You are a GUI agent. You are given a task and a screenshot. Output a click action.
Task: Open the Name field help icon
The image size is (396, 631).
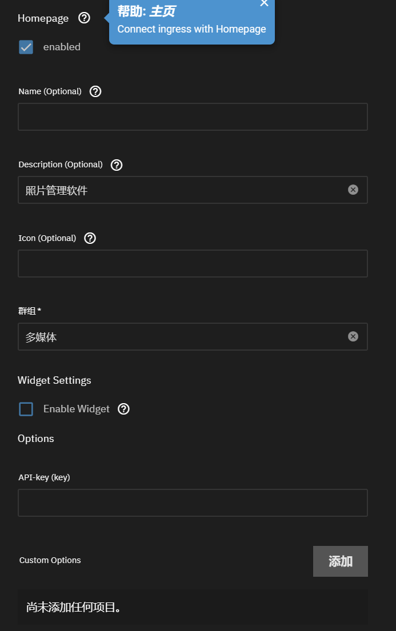click(x=95, y=91)
